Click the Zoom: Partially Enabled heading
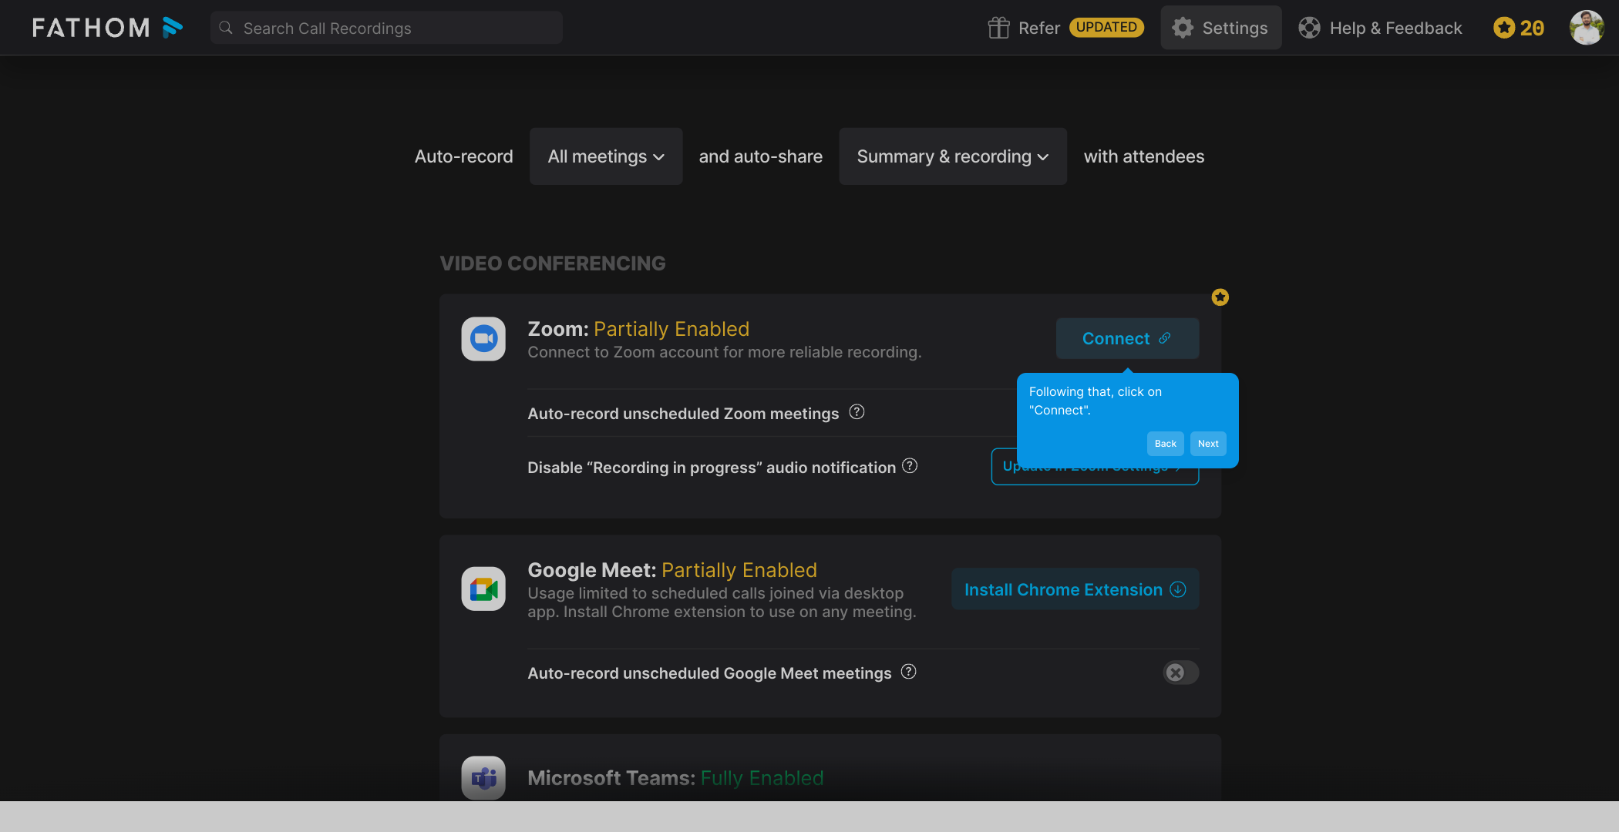Image resolution: width=1619 pixels, height=832 pixels. click(638, 329)
